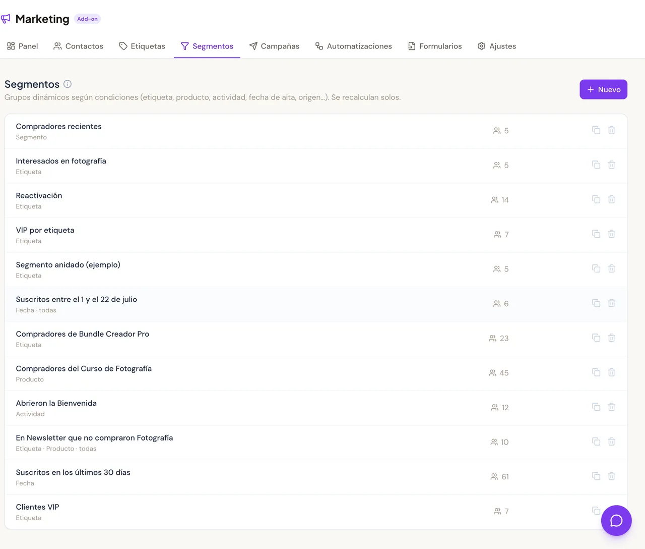Select the Segmentos tab
The width and height of the screenshot is (645, 549).
click(x=207, y=46)
